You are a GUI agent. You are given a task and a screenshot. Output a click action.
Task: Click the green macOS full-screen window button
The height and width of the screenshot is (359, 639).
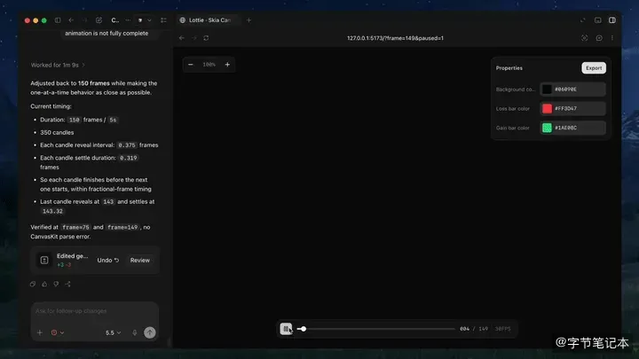[44, 20]
